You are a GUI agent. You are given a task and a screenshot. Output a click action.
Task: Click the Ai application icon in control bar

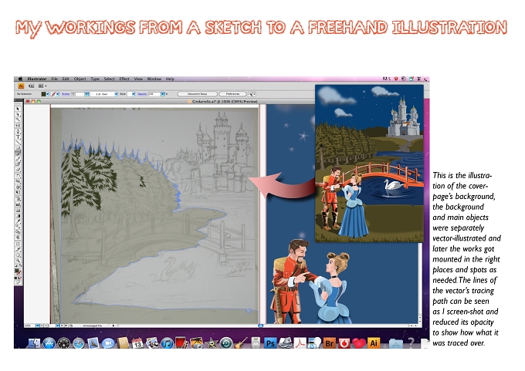pyautogui.click(x=21, y=86)
